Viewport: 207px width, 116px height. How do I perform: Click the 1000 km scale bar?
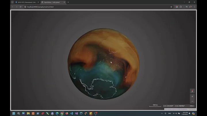(x=155, y=105)
